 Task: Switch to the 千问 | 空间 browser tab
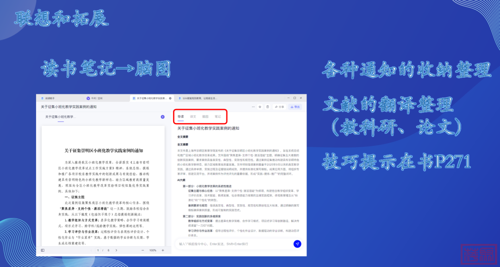click(95, 98)
